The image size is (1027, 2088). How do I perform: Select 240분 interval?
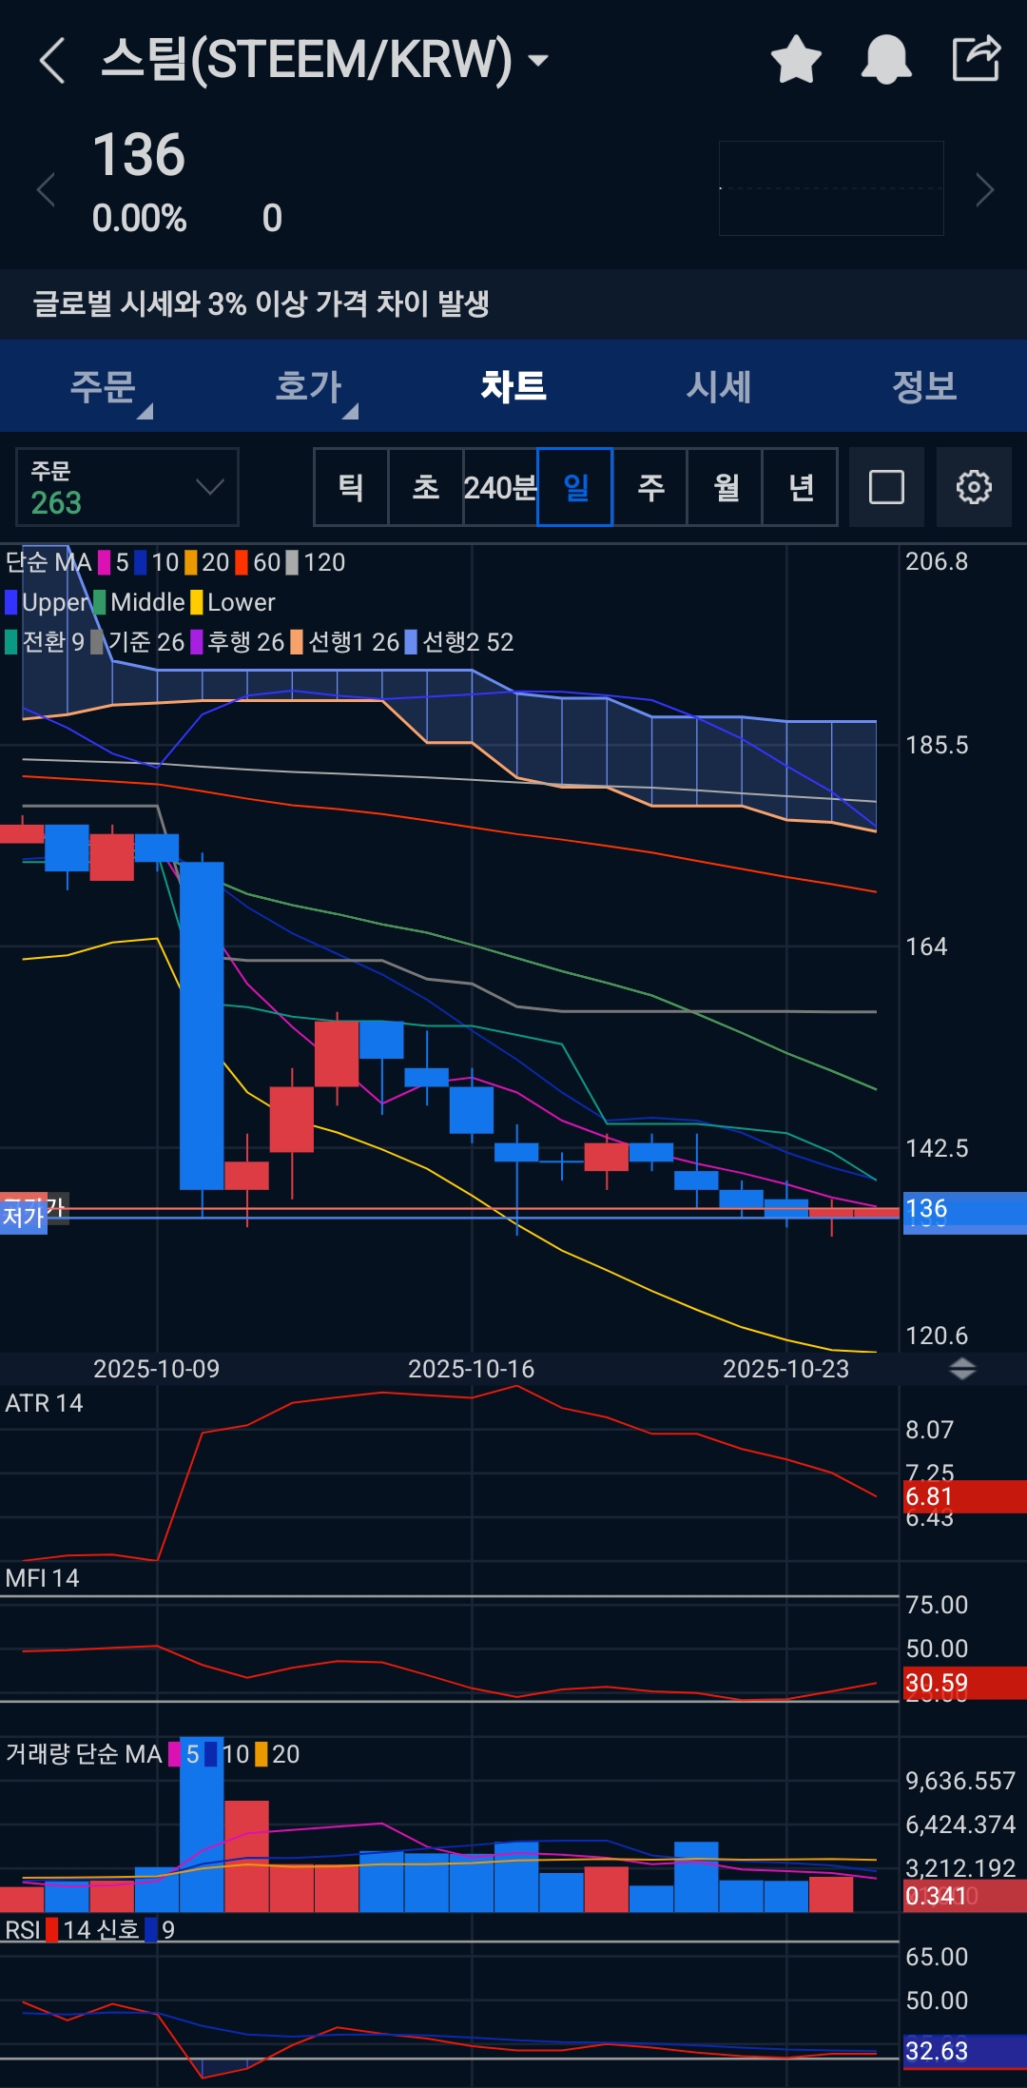click(x=500, y=487)
